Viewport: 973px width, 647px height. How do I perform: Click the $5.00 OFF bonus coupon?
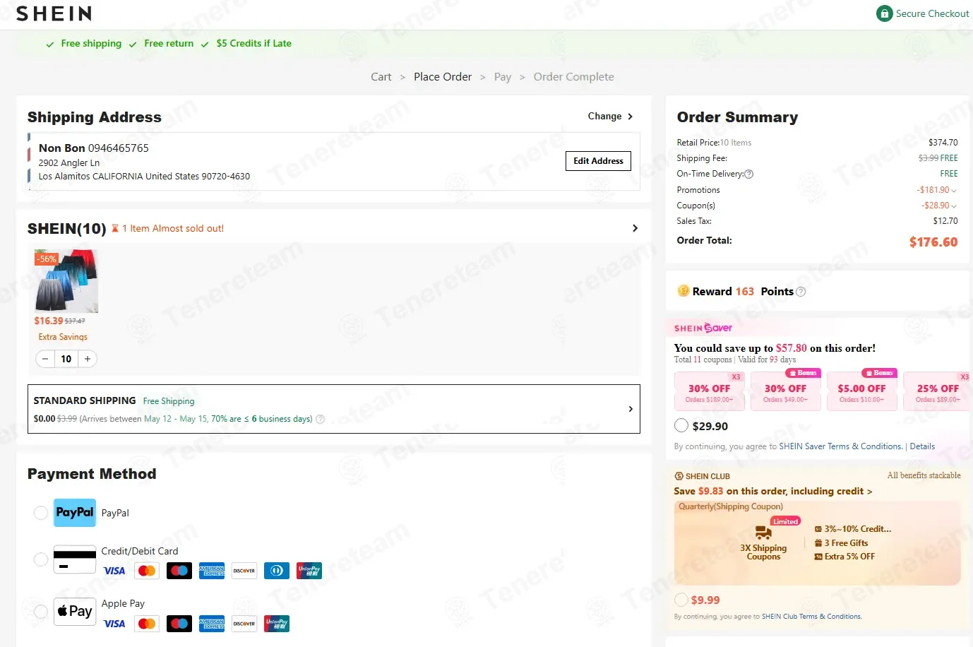click(x=861, y=392)
